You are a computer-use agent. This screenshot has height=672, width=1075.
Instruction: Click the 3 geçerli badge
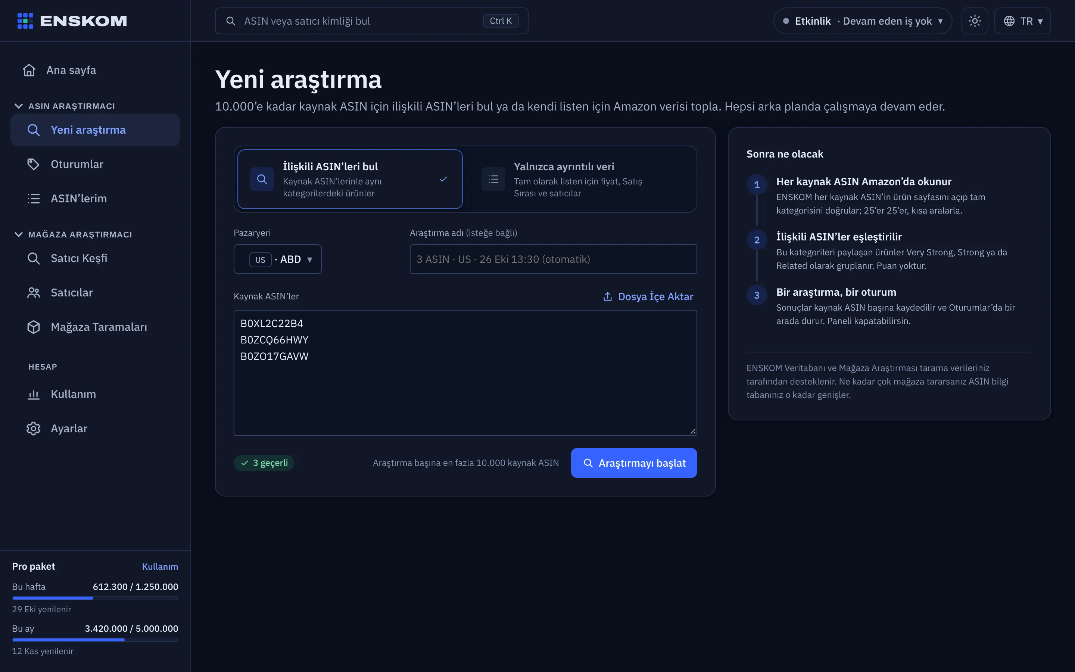pyautogui.click(x=264, y=463)
